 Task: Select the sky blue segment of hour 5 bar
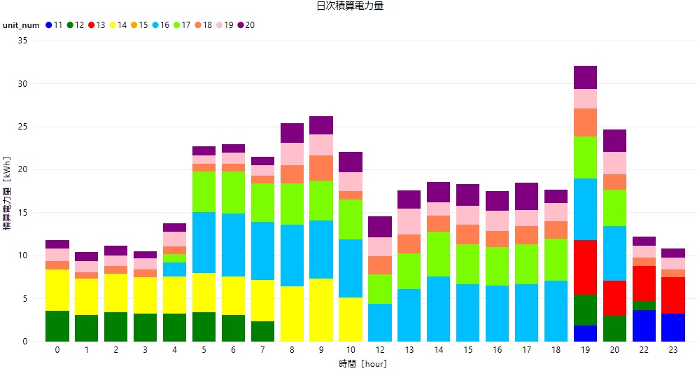tap(204, 242)
